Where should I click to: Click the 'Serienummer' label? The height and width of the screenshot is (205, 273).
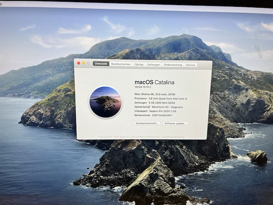pyautogui.click(x=142, y=115)
